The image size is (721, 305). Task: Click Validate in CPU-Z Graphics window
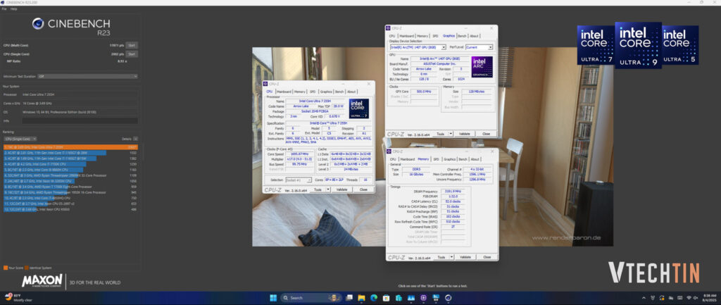click(465, 134)
